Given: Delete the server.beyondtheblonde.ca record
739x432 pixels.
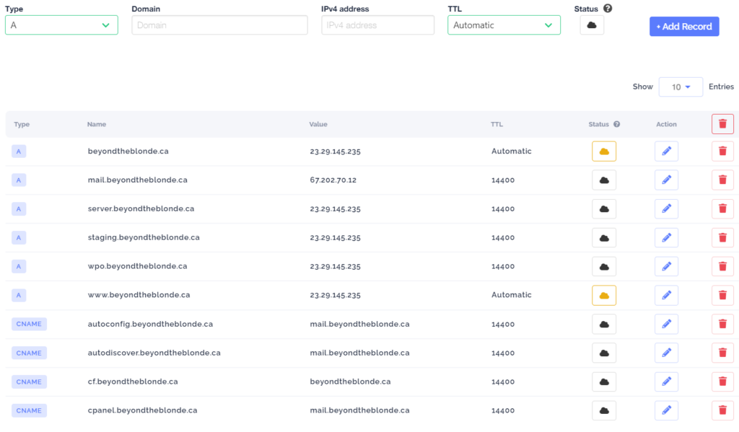Looking at the screenshot, I should [x=722, y=209].
